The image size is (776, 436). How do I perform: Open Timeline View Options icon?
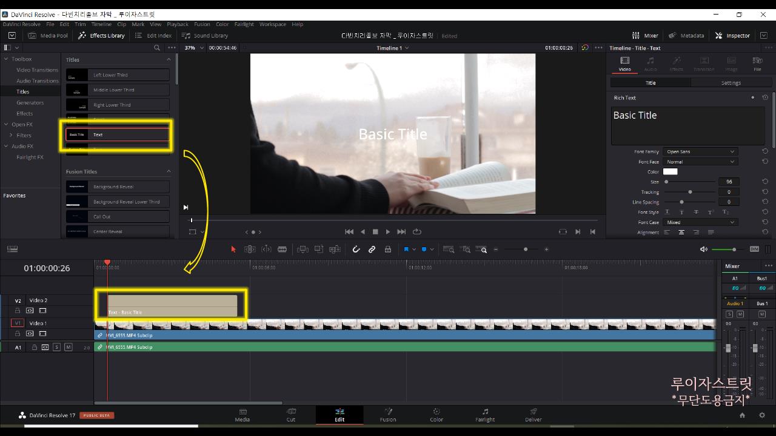click(x=12, y=249)
